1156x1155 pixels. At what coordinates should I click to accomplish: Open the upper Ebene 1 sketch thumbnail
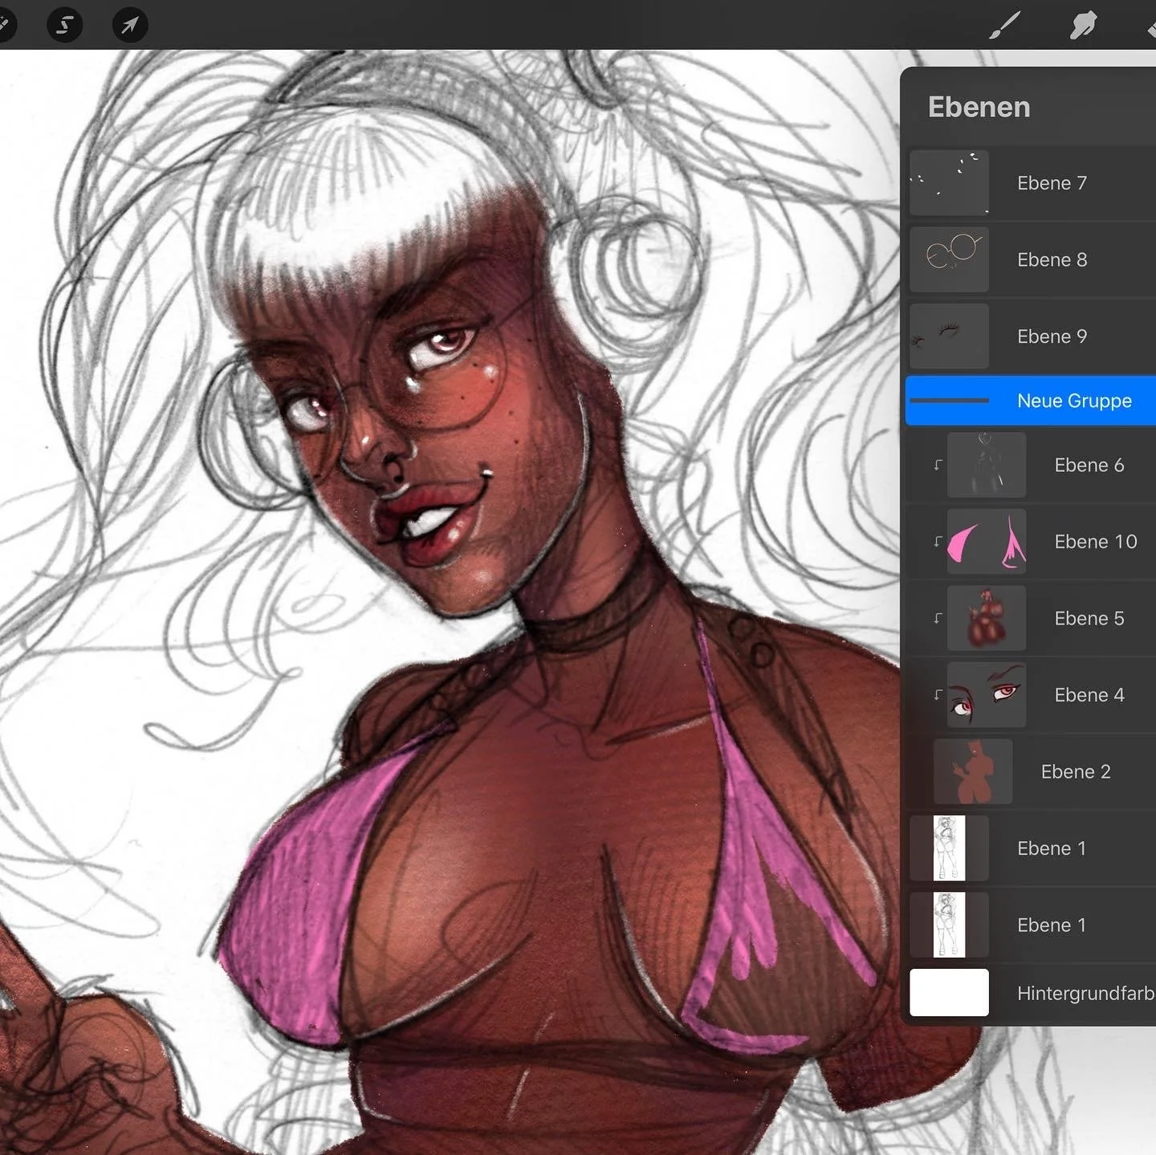click(x=949, y=848)
